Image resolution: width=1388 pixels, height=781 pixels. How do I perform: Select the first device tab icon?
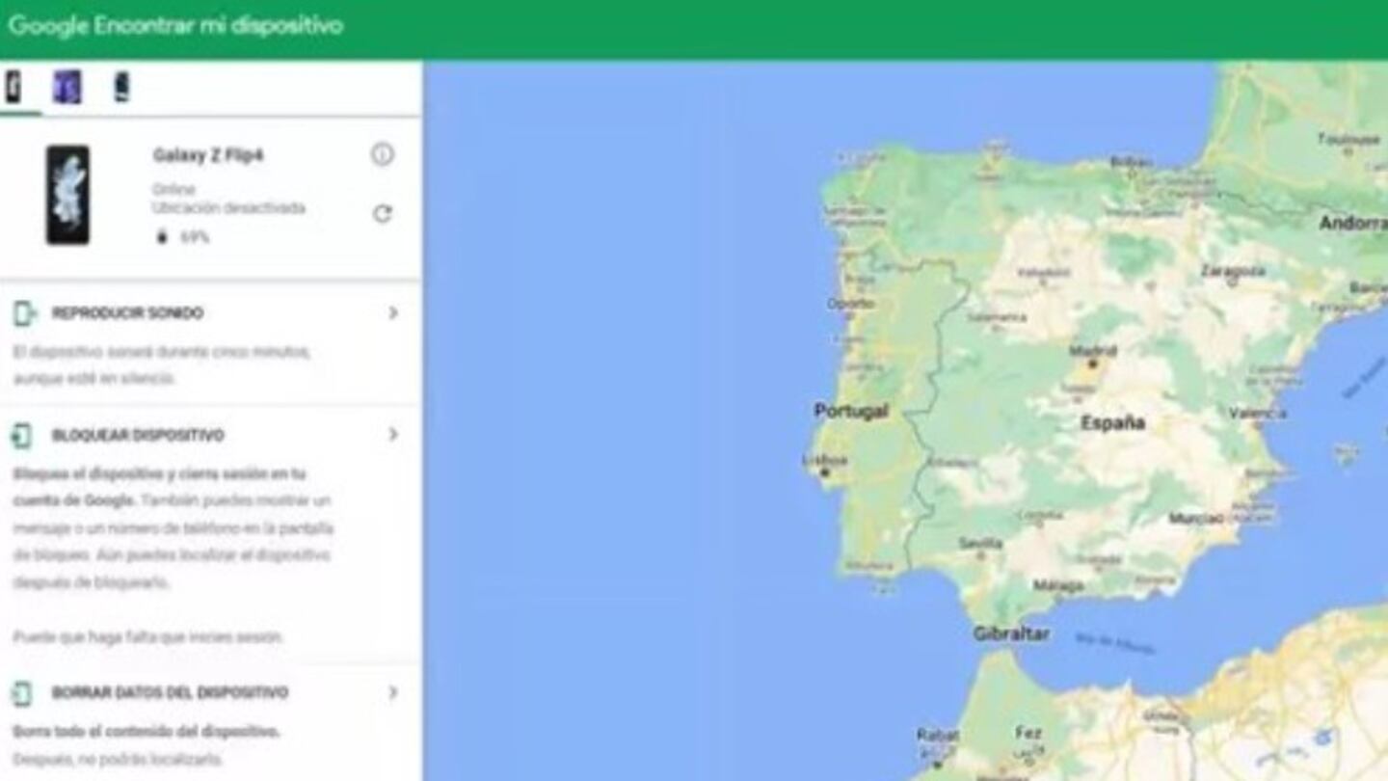(13, 87)
